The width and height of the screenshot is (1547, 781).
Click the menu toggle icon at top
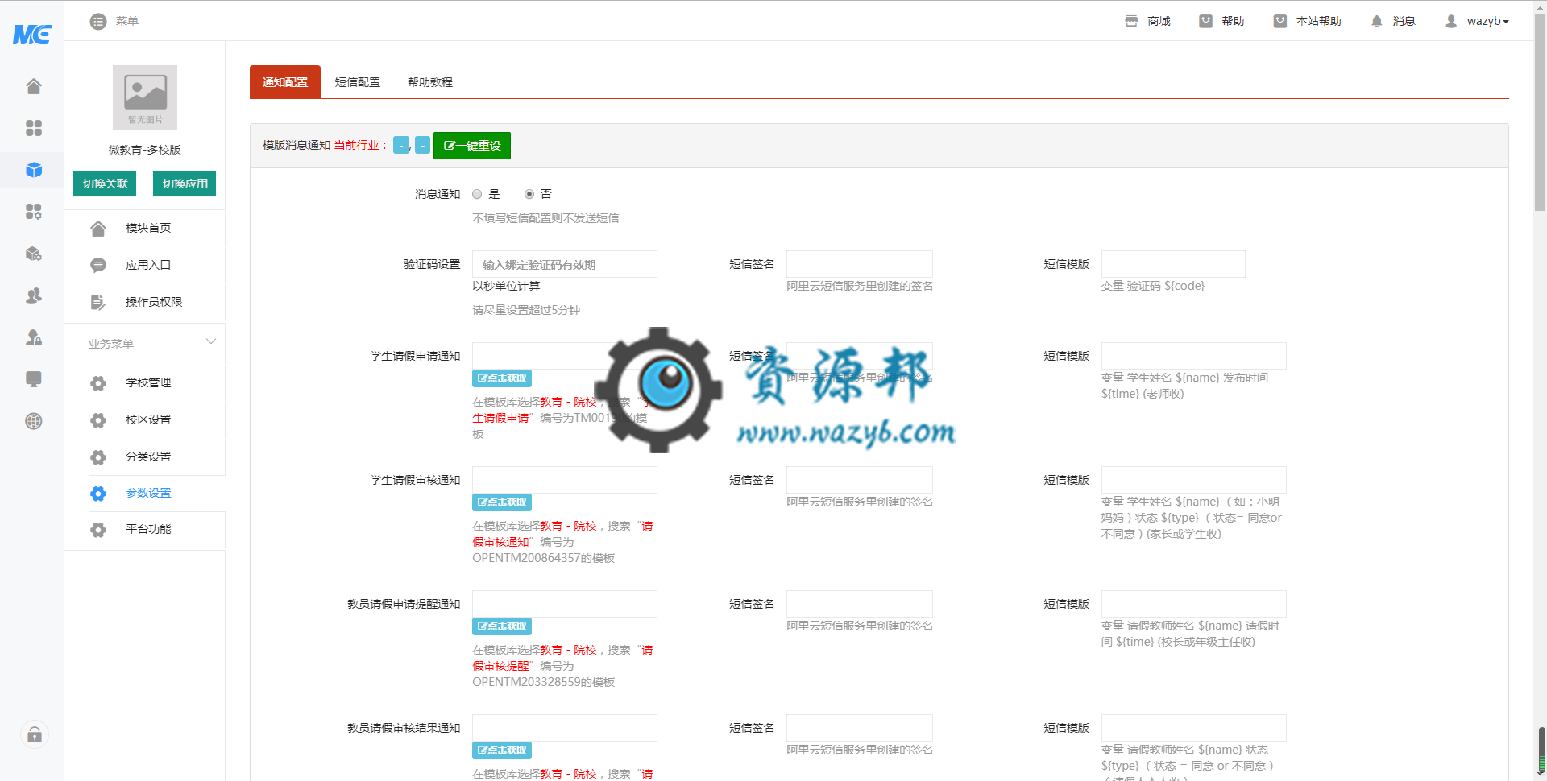tap(98, 22)
